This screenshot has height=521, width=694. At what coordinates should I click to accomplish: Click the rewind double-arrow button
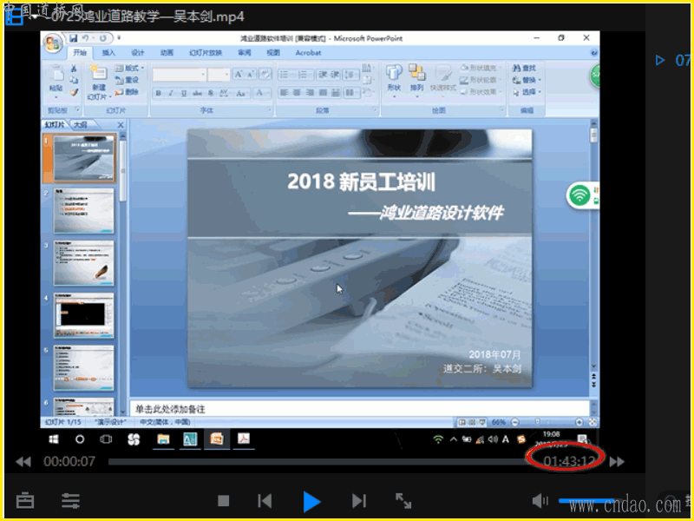pyautogui.click(x=23, y=462)
